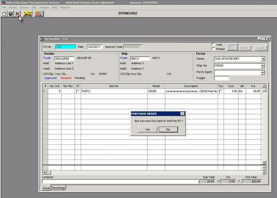Screen dimensions: 277x198
Task: Close the PURCHASE ORDER confirmation dialog
Action: 182,114
